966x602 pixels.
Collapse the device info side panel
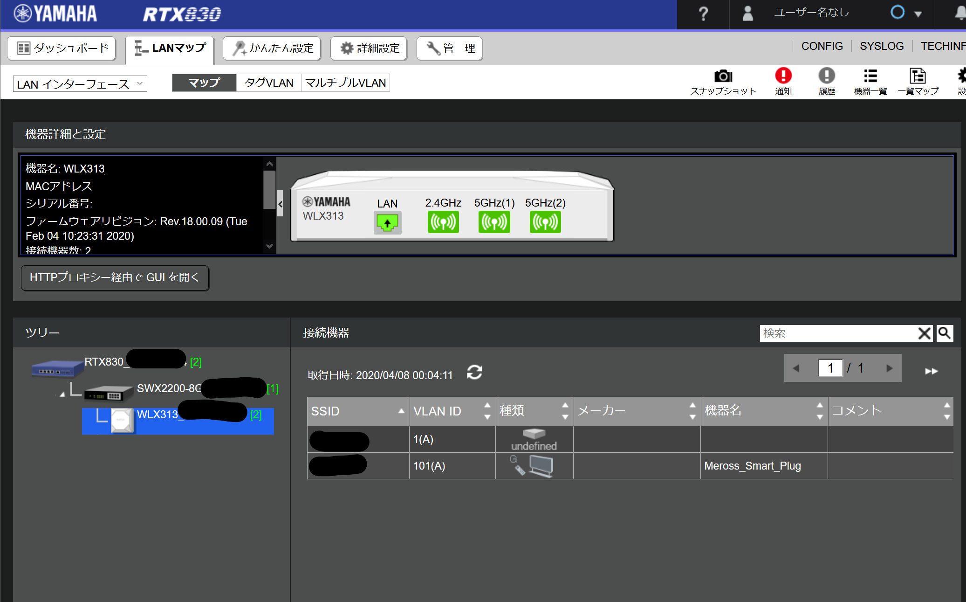click(280, 204)
